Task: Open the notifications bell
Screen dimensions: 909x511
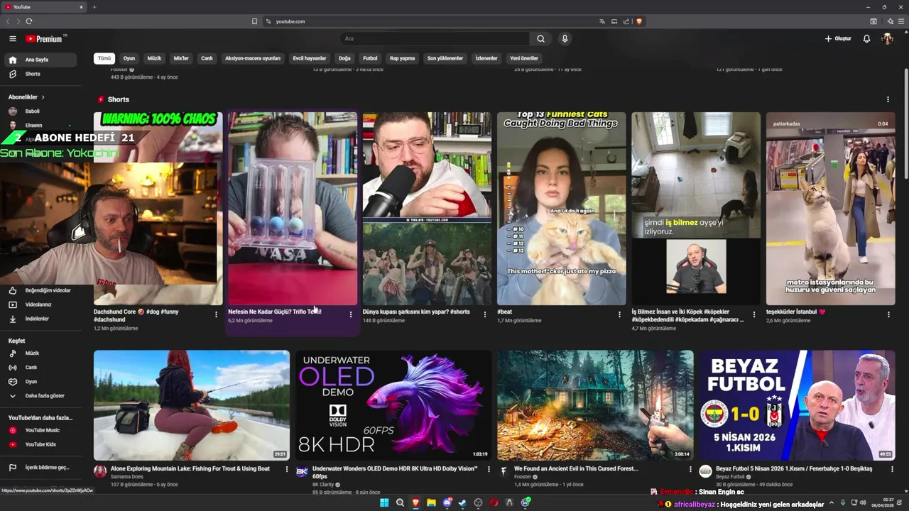Action: click(x=866, y=39)
